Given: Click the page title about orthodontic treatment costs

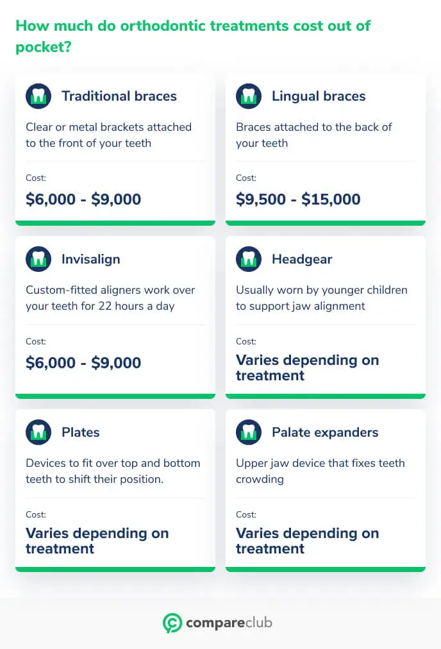Looking at the screenshot, I should pos(193,36).
